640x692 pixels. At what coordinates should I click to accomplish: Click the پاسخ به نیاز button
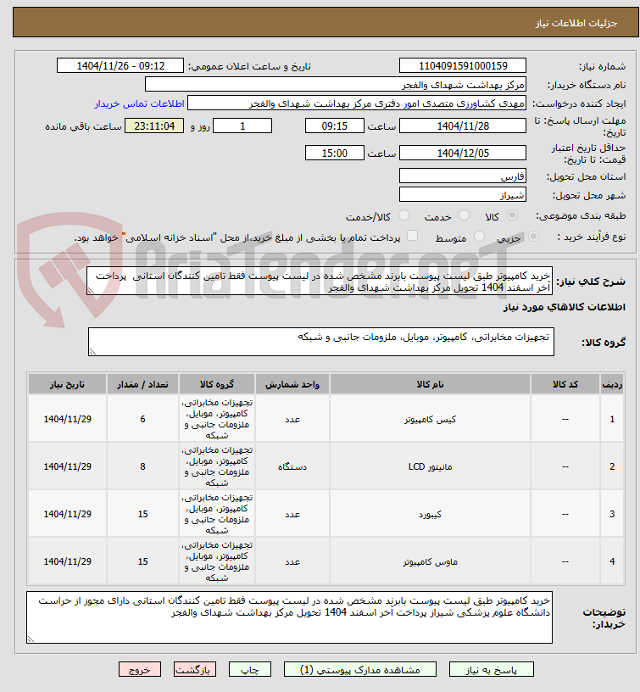pyautogui.click(x=492, y=669)
